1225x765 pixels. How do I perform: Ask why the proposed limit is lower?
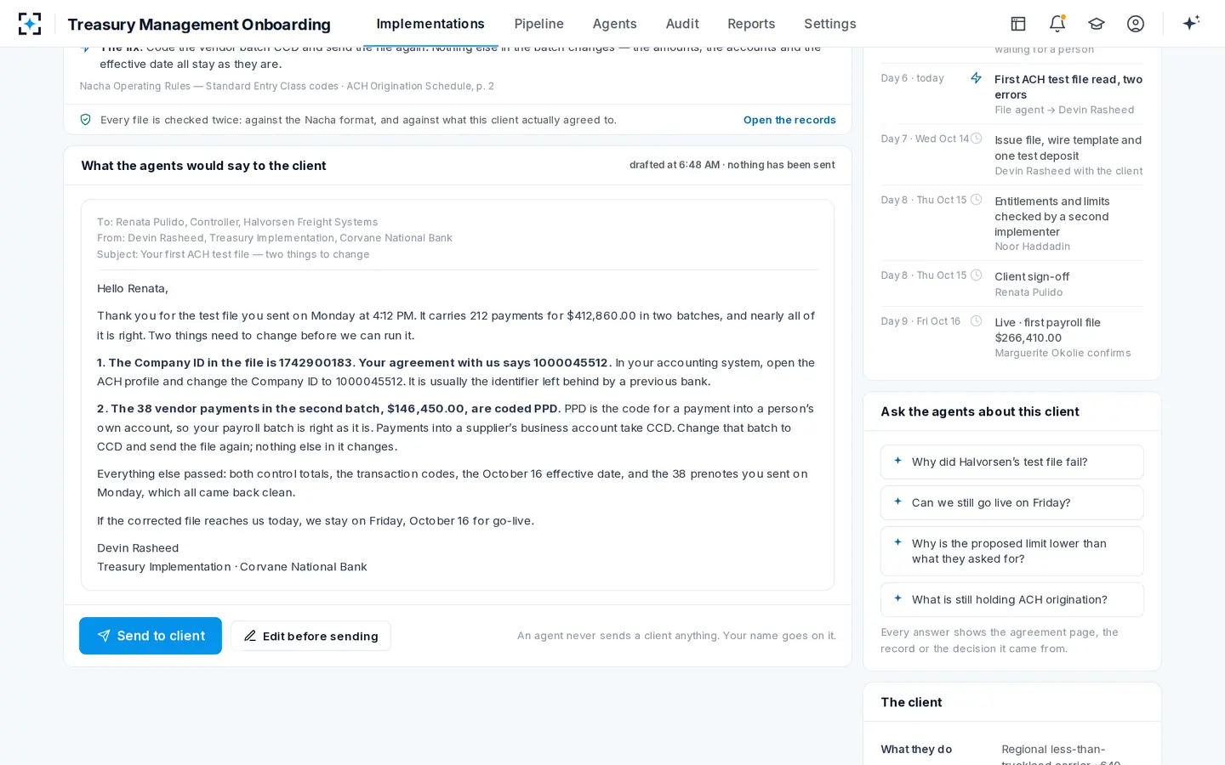point(1011,551)
